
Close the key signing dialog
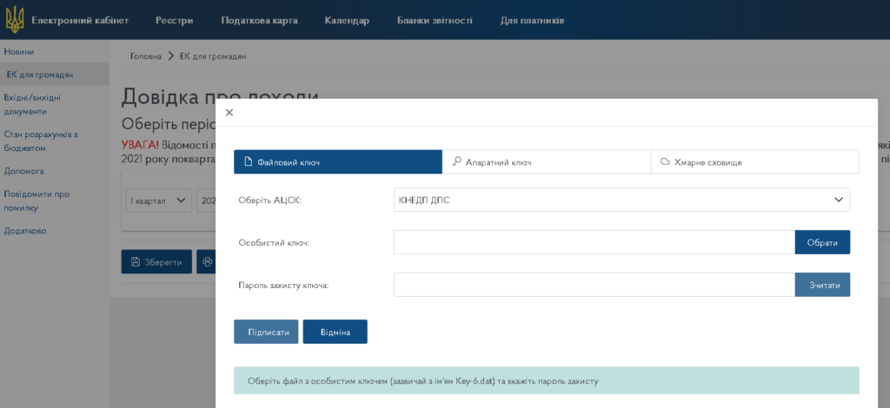229,113
